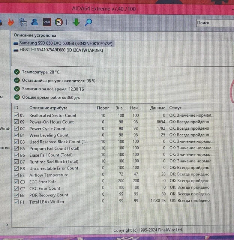Toggle checkbox for BE Airflow Temperature
Screen dimensions: 234x240
coord(16,175)
